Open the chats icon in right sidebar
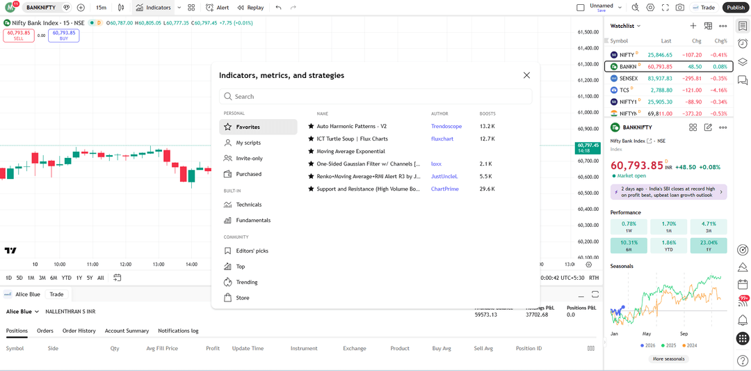The image size is (751, 371). [x=743, y=79]
